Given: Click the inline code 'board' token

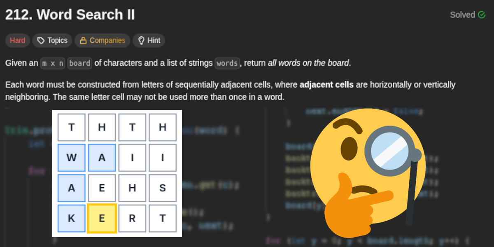Looking at the screenshot, I should 79,63.
